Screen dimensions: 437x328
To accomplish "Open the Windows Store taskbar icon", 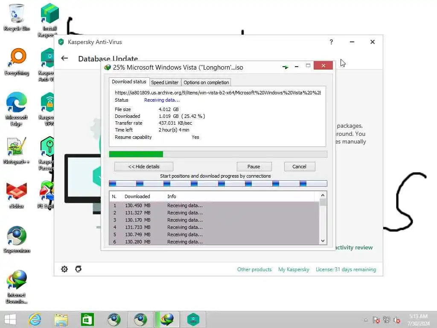I will (87, 319).
